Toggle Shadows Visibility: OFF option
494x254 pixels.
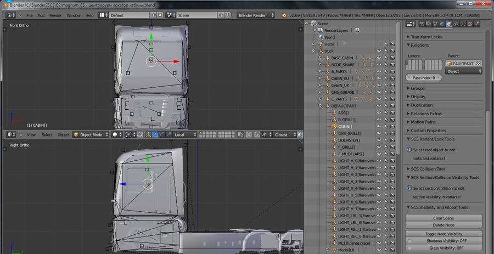(446, 241)
